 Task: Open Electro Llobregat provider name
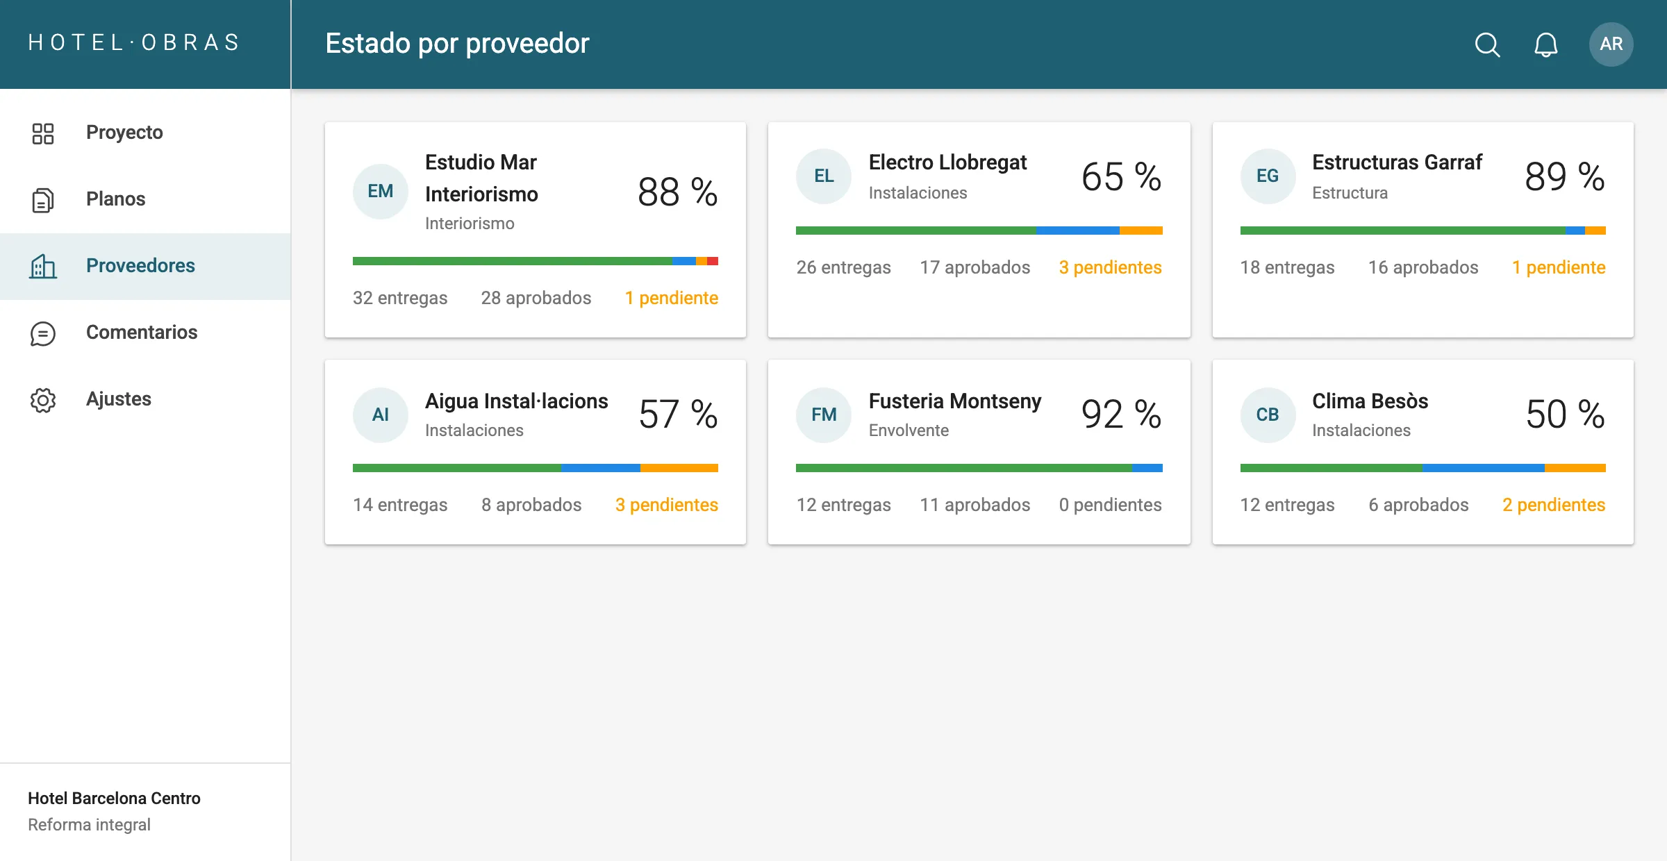(947, 162)
